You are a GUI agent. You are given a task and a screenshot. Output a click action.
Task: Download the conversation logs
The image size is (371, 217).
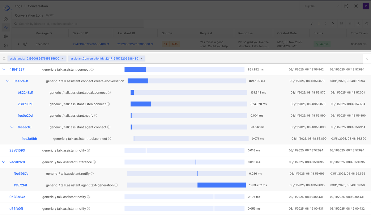[x=359, y=23]
